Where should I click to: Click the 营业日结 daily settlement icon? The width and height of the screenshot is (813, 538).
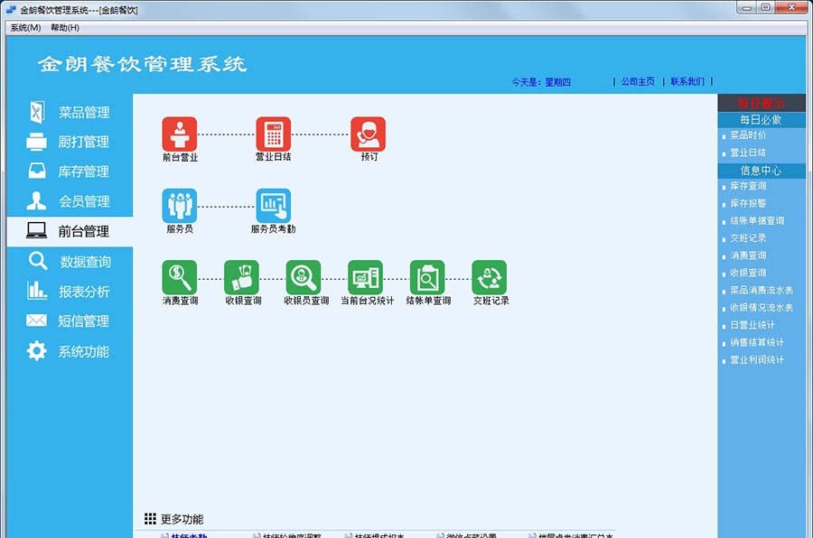(273, 133)
